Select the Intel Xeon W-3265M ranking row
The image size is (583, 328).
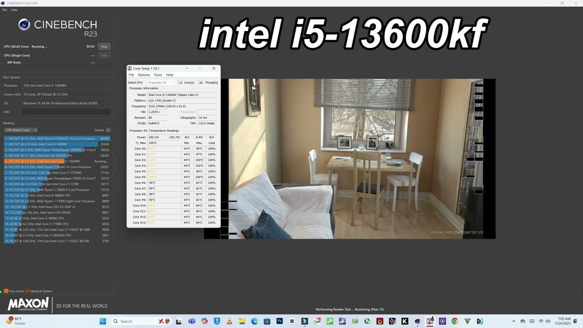pos(57,156)
